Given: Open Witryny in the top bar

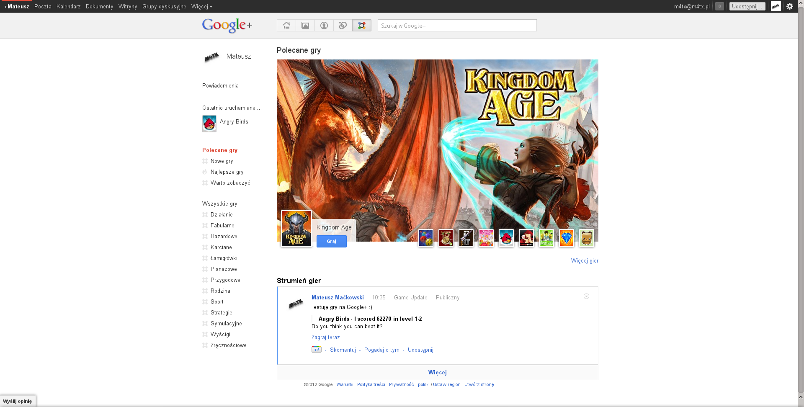Looking at the screenshot, I should 128,6.
